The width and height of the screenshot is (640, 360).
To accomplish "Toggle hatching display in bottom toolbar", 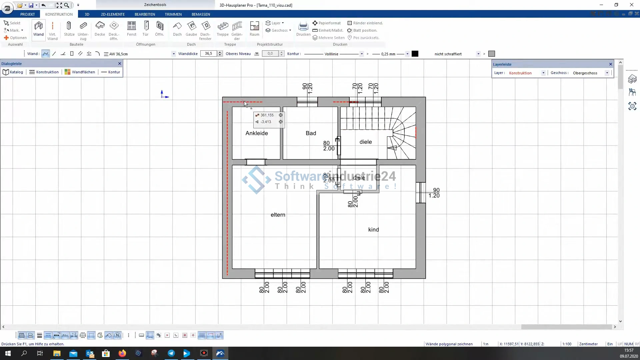I will [x=22, y=335].
